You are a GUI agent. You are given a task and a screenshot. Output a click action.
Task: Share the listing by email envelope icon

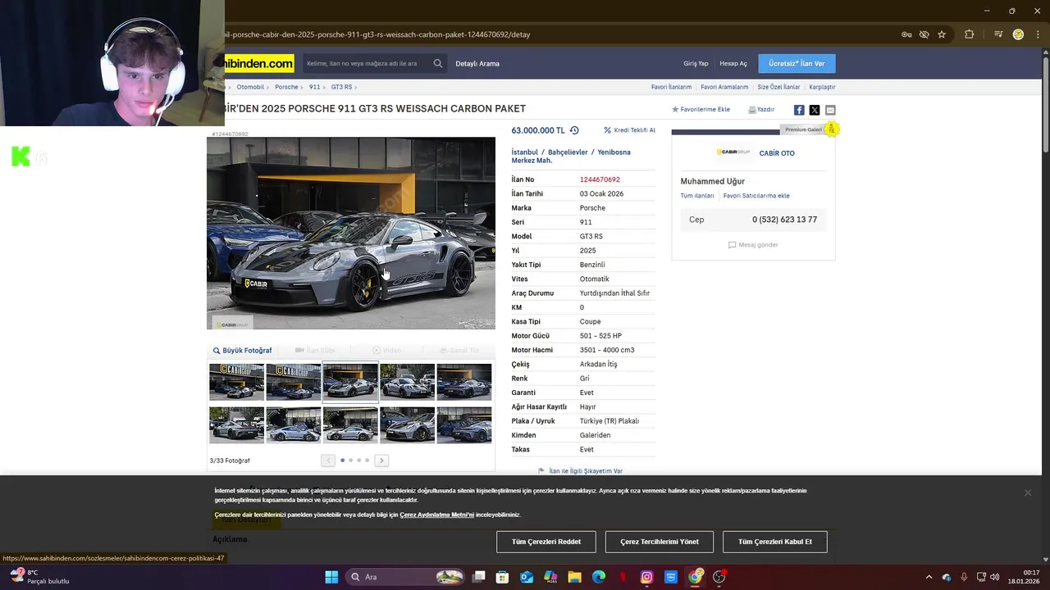[830, 110]
